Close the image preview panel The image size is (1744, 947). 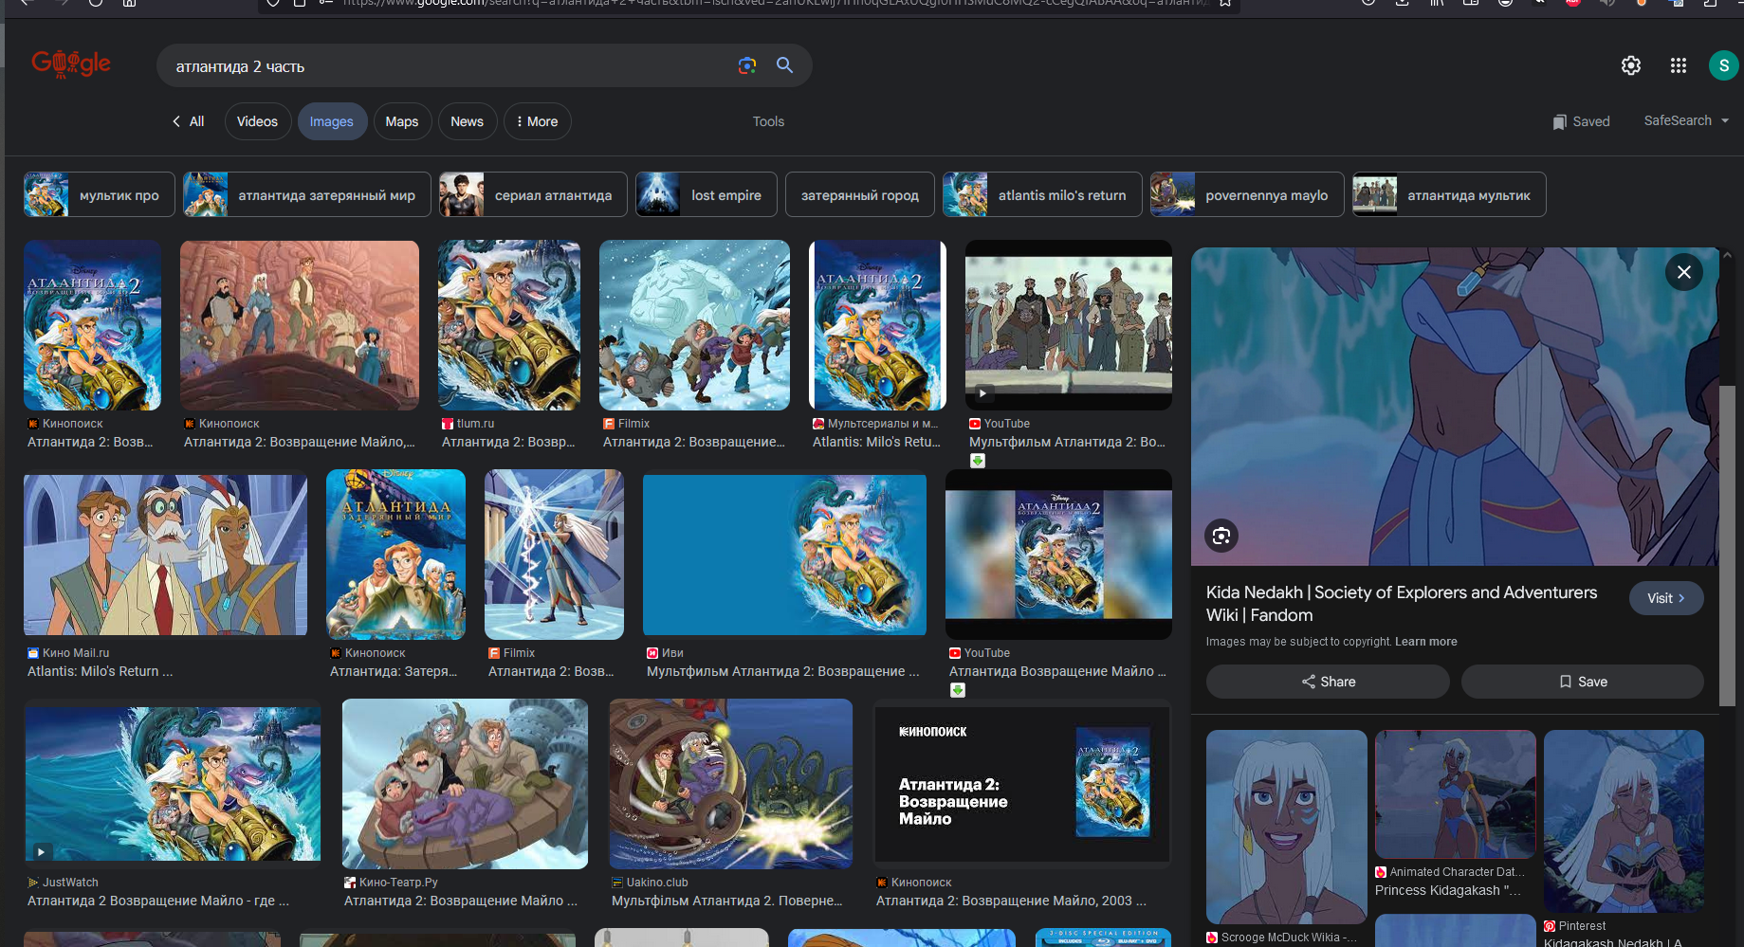[x=1684, y=272]
